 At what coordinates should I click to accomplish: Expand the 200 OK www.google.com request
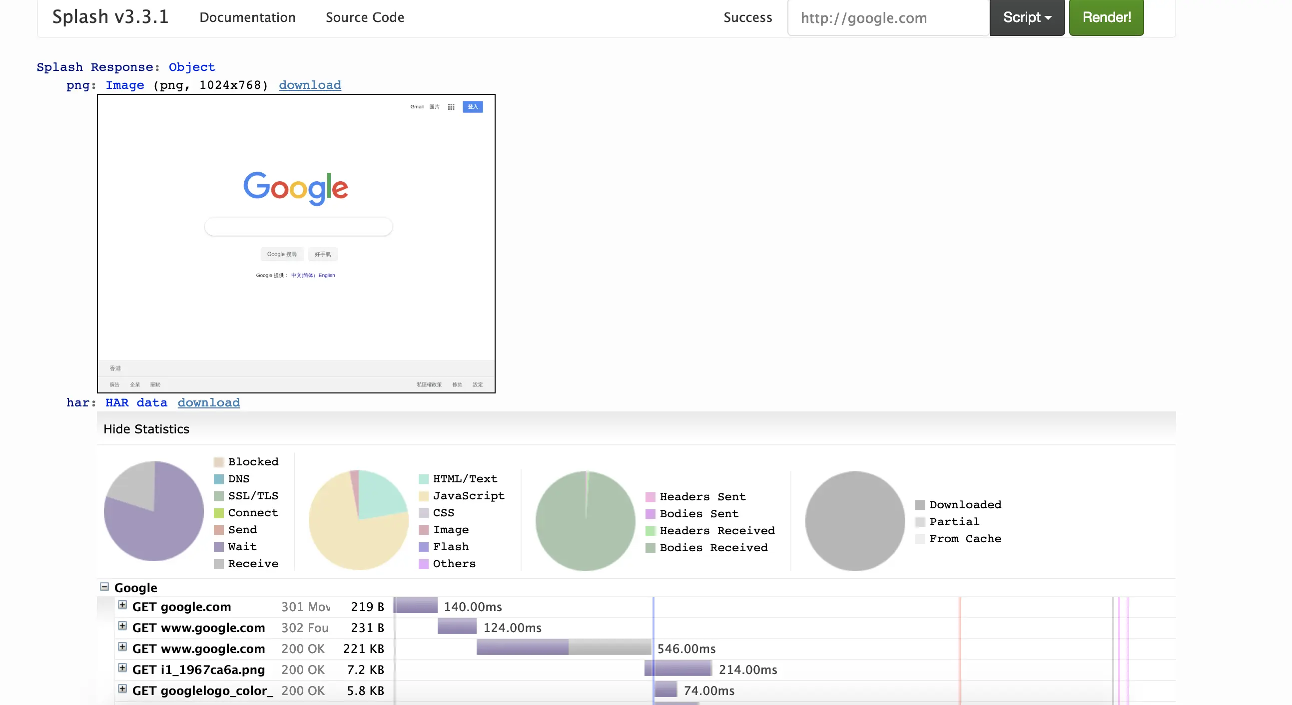click(122, 647)
